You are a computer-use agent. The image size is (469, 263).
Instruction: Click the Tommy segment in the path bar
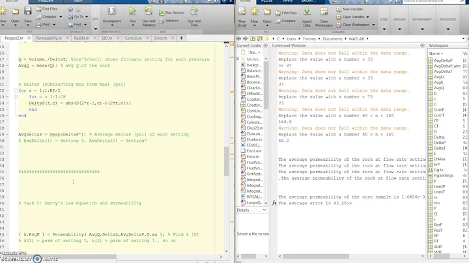[309, 39]
